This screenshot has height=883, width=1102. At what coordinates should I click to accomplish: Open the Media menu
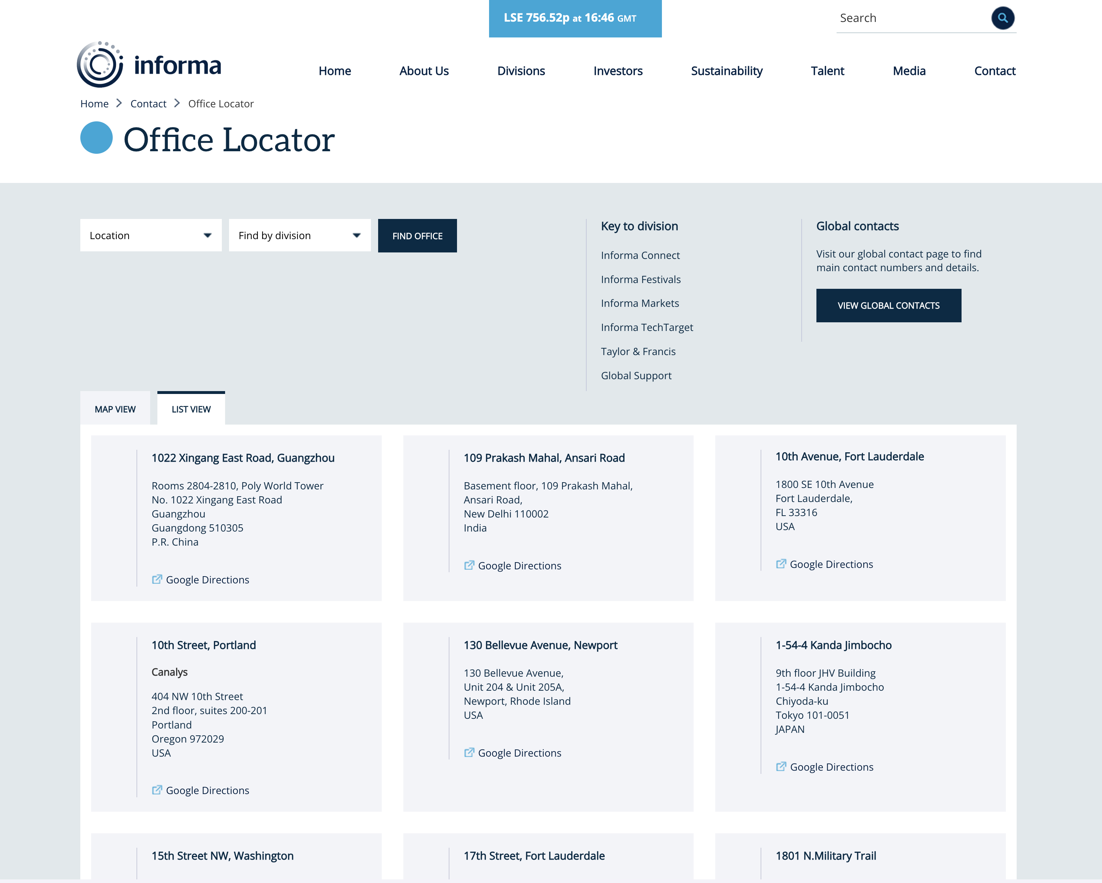point(909,71)
